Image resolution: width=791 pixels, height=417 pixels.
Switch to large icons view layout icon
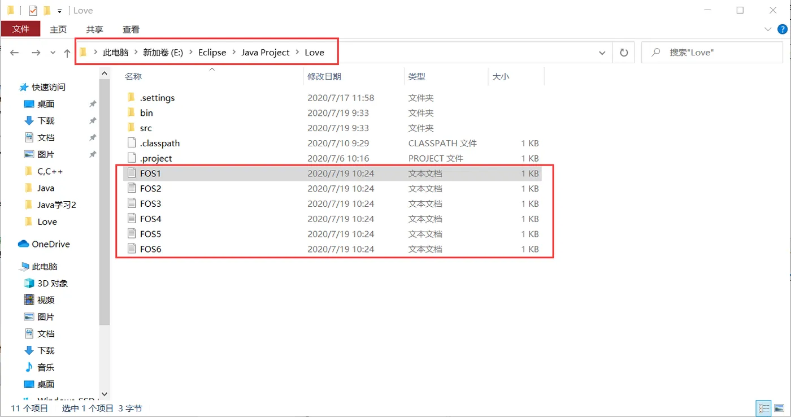tap(780, 408)
